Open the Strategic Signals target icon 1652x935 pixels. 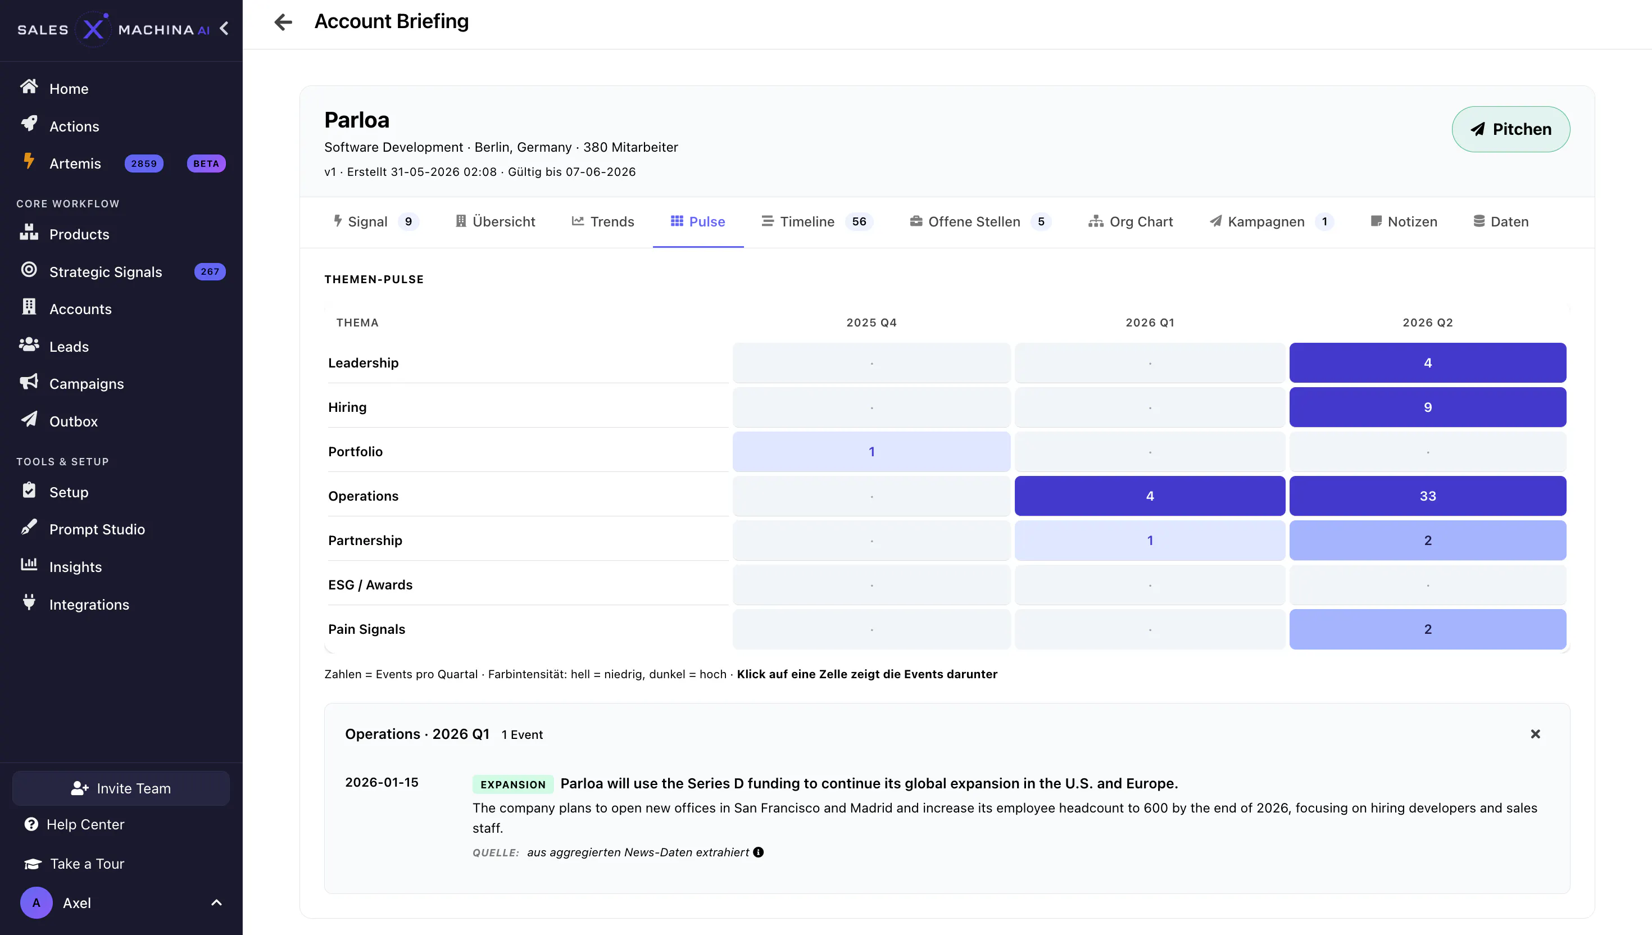point(29,270)
